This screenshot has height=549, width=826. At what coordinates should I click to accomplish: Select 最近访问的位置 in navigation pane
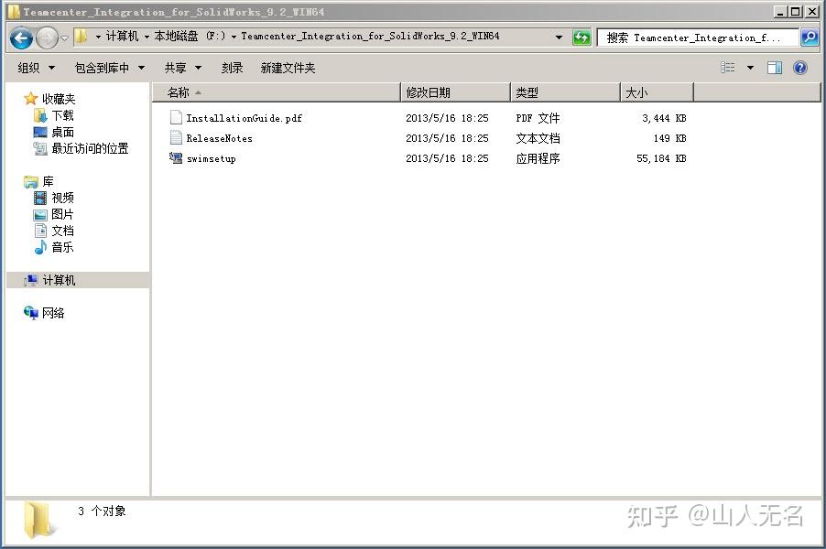click(90, 148)
